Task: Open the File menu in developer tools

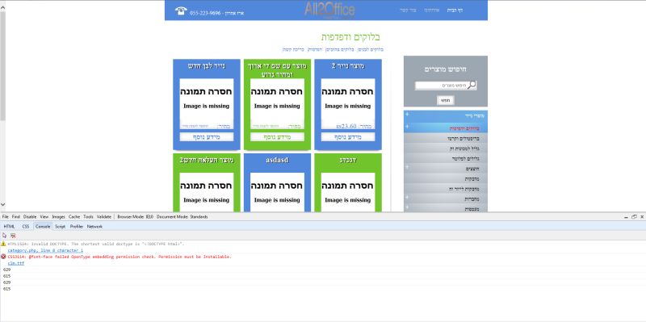Action: point(6,216)
